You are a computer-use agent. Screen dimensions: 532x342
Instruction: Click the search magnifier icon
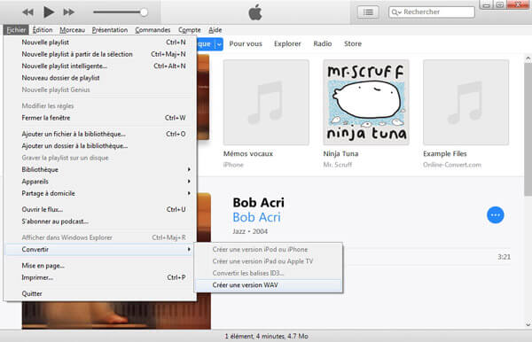[395, 12]
